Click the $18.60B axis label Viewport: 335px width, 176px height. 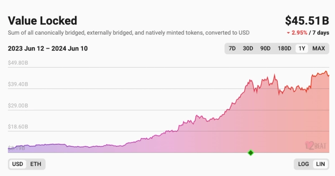pos(18,127)
